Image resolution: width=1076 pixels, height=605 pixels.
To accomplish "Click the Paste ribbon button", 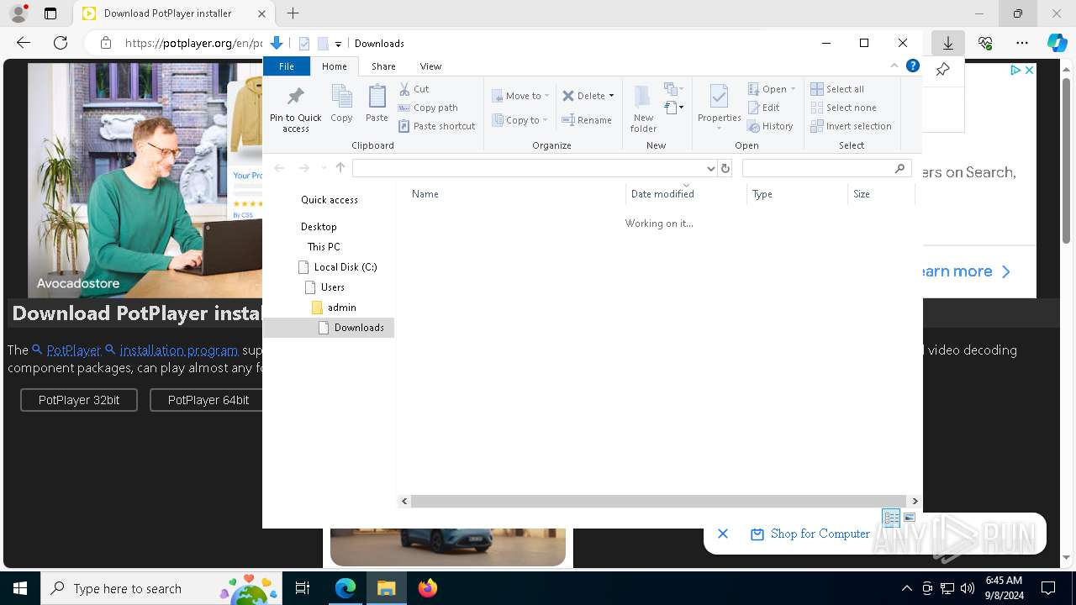I will [x=377, y=104].
